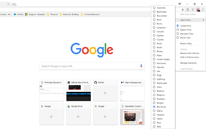Click the Chrome profile avatar icon

click(x=180, y=4)
